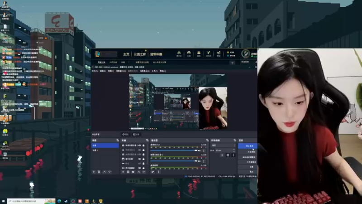
Task: Mute the Mic/Aux audio channel
Action: pyautogui.click(x=200, y=151)
